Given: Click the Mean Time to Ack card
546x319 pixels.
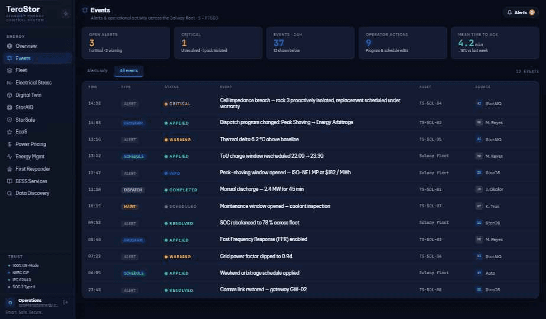Looking at the screenshot, I should 495,43.
